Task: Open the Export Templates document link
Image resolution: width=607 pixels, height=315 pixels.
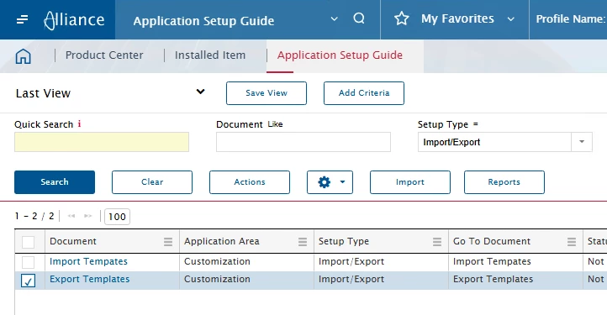Action: (x=89, y=280)
